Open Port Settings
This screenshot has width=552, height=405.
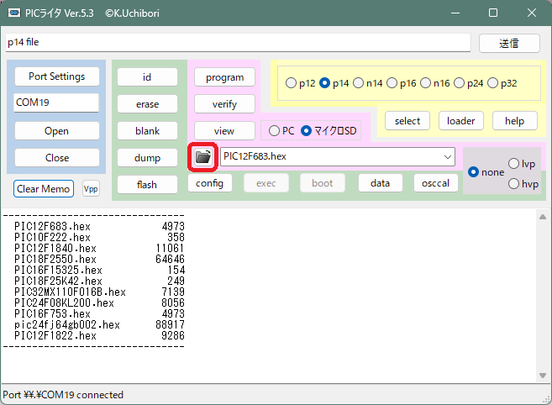coord(57,76)
